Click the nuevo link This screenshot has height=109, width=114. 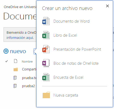(x=18, y=51)
